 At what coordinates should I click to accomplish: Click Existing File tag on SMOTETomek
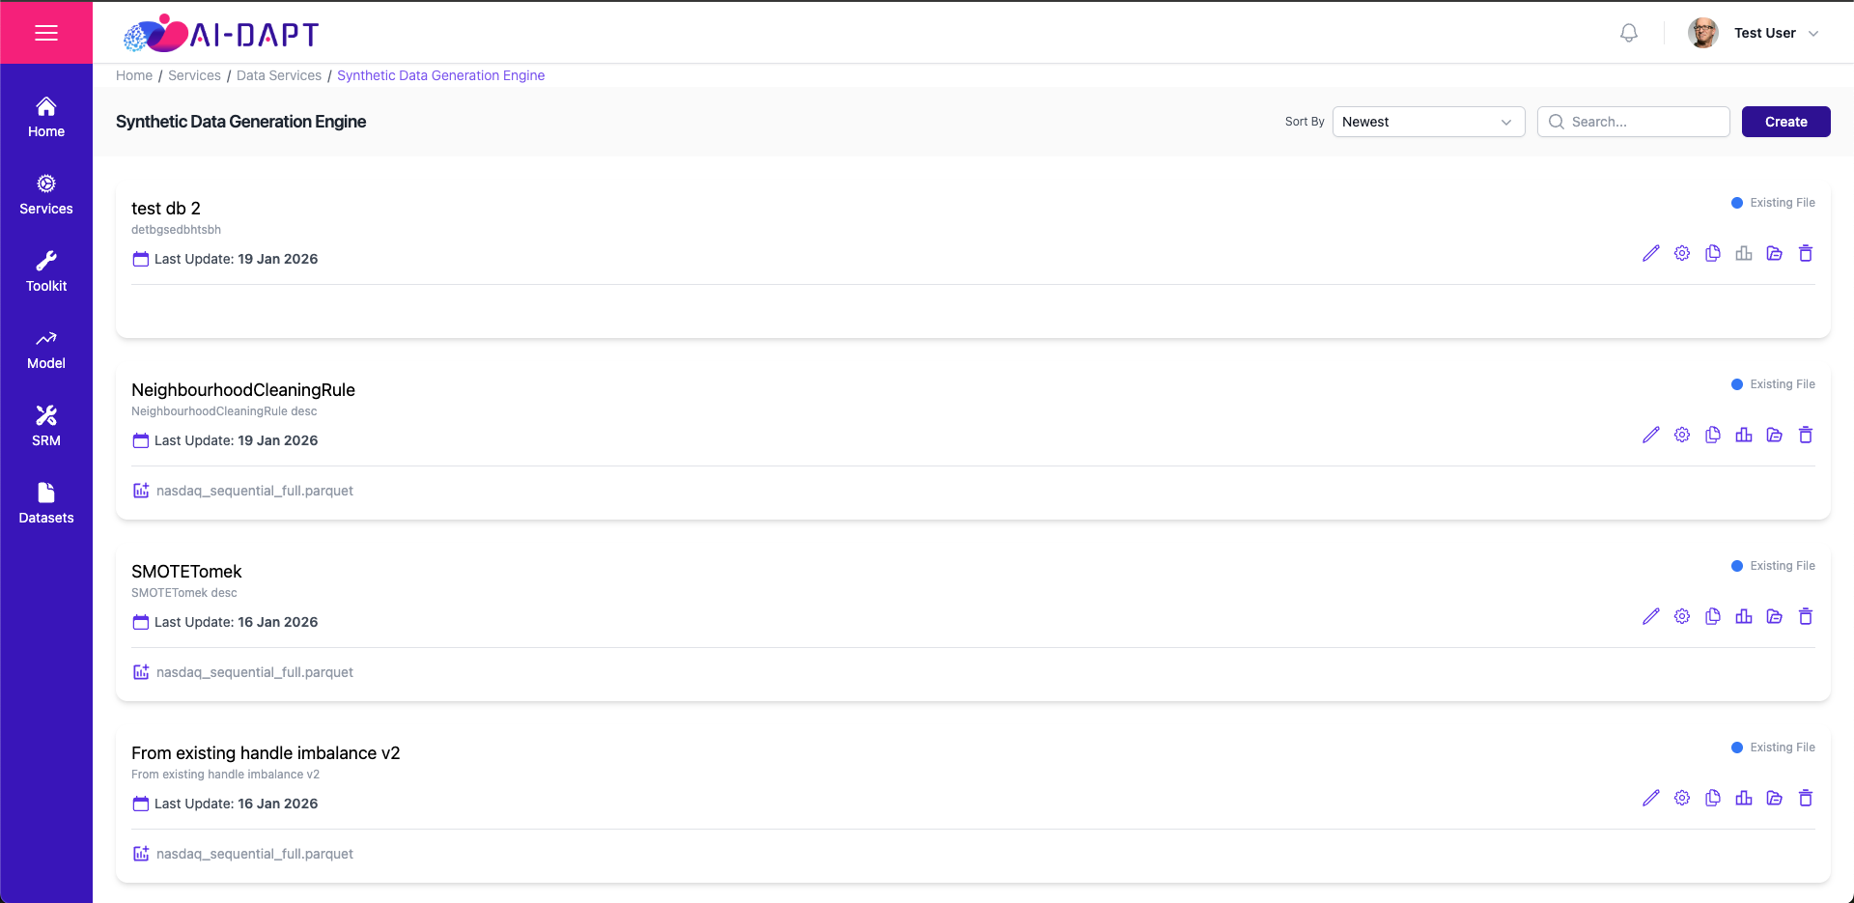[1773, 566]
